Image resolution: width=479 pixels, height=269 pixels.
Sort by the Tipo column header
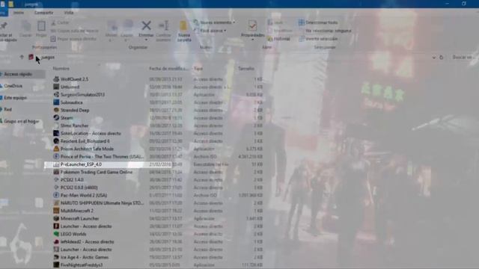[x=198, y=69]
